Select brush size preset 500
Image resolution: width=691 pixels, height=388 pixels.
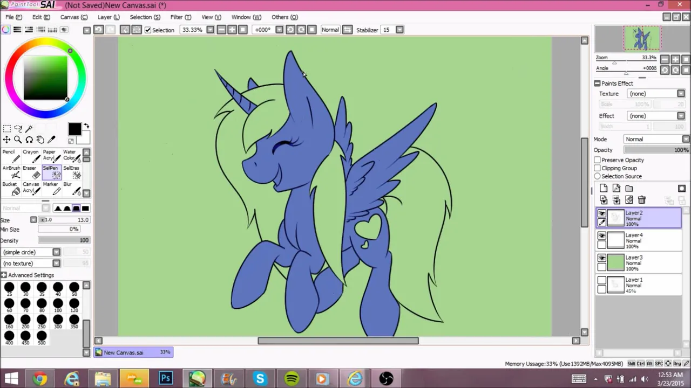[x=42, y=337]
